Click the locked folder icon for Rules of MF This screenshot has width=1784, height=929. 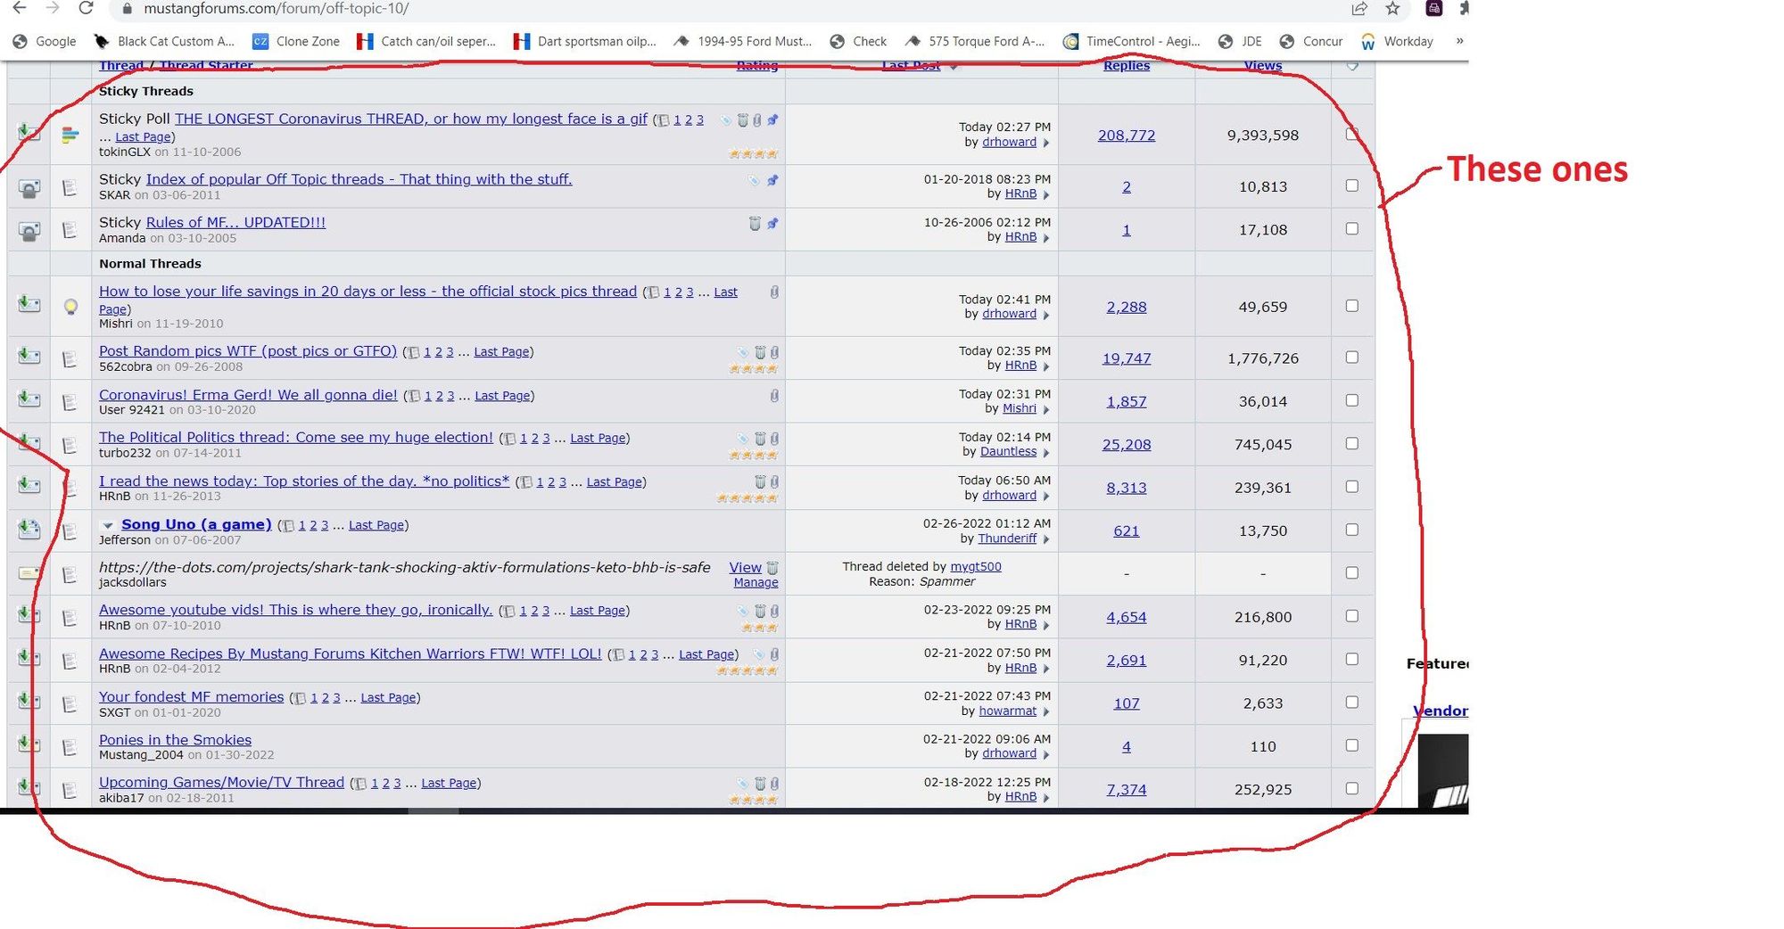tap(29, 231)
